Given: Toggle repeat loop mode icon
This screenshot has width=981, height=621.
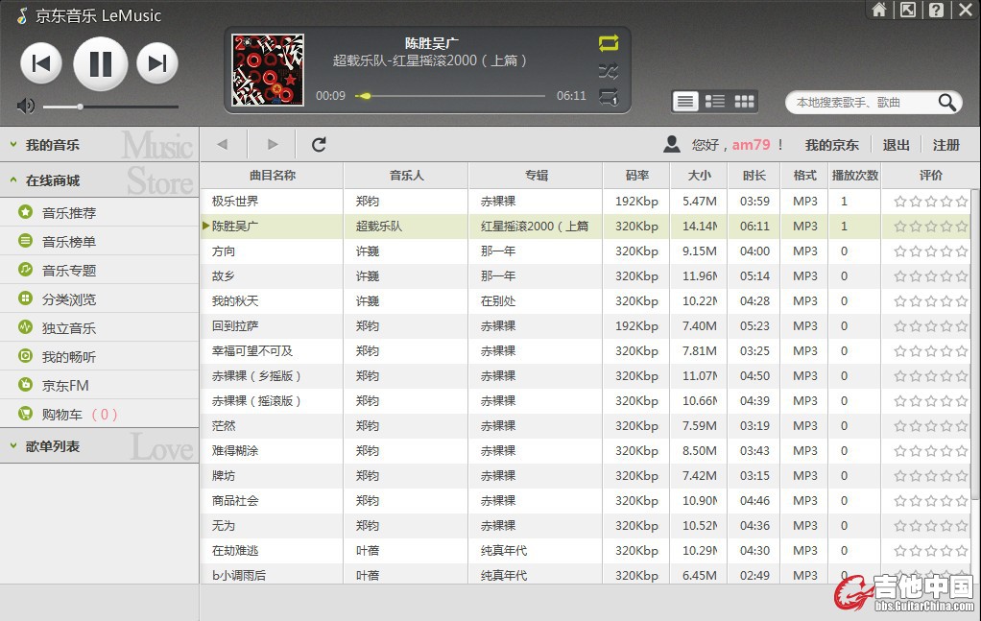Looking at the screenshot, I should tap(609, 43).
